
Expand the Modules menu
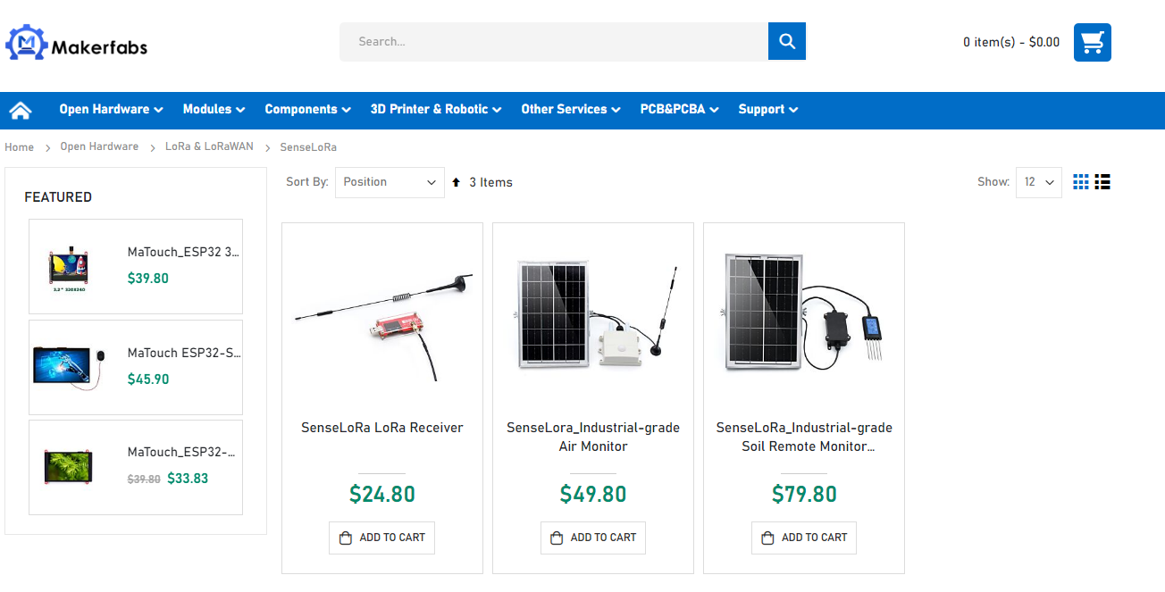point(214,109)
